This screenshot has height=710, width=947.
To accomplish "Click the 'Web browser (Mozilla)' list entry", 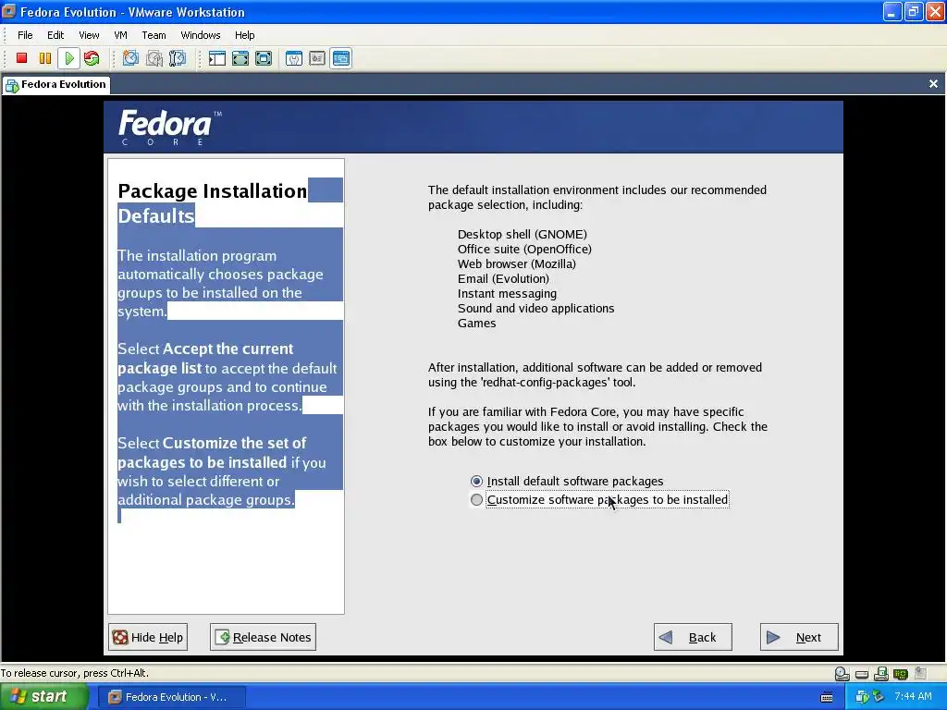I will (516, 263).
